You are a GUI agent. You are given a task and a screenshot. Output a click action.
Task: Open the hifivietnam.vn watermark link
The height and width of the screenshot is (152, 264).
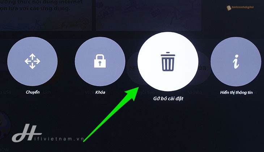59,139
